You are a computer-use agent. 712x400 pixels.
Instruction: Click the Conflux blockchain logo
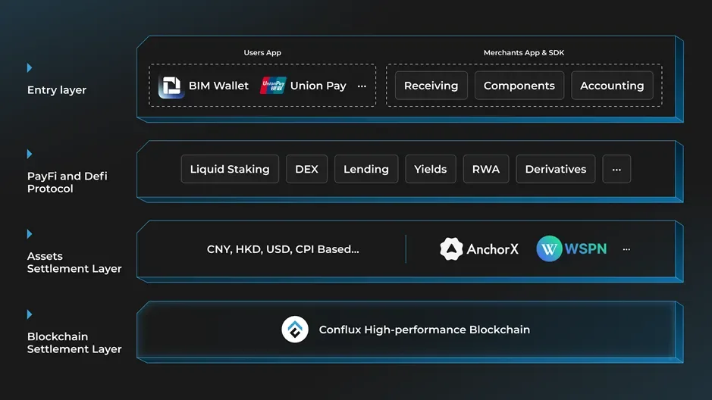(x=295, y=330)
